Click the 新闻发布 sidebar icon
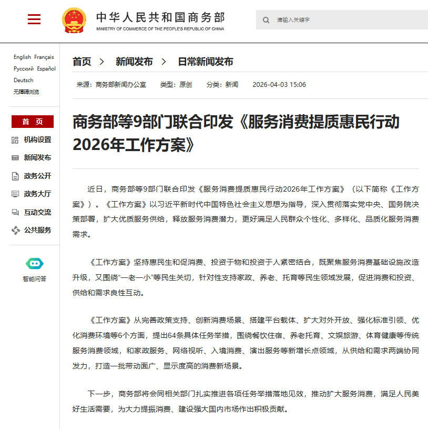 click(15, 158)
